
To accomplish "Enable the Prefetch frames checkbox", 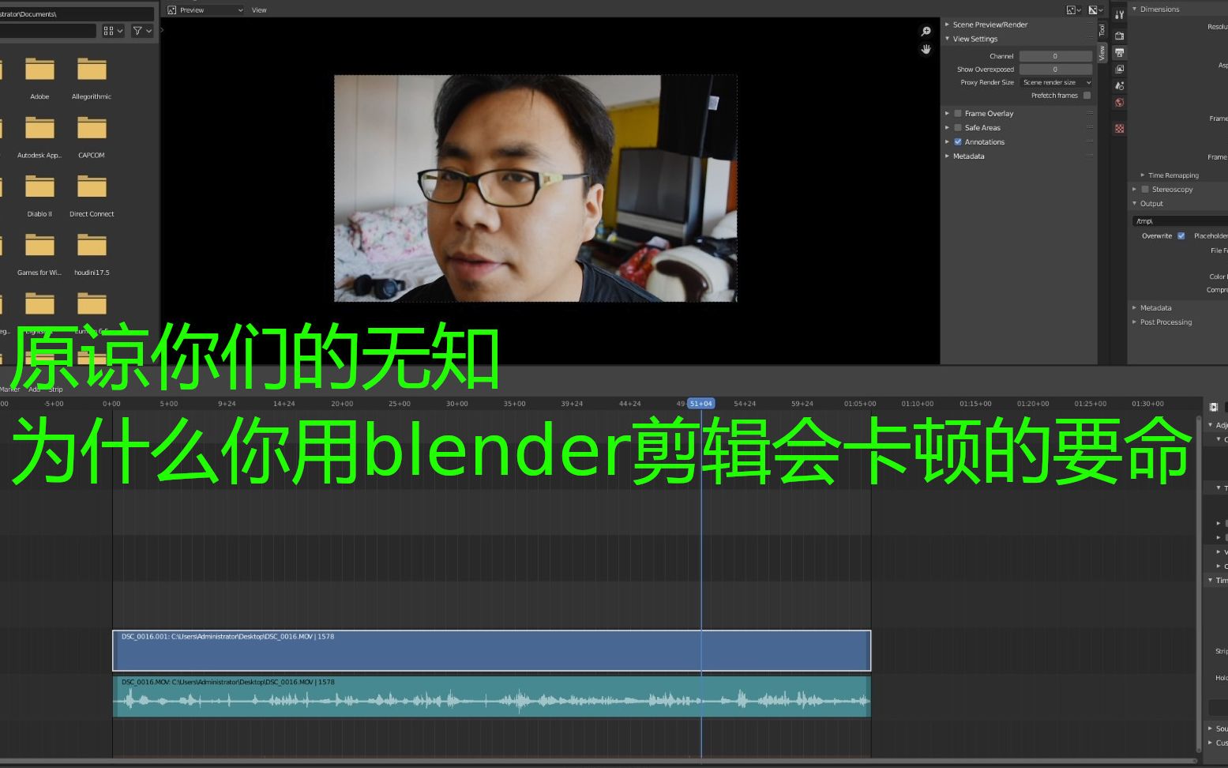I will (1087, 95).
